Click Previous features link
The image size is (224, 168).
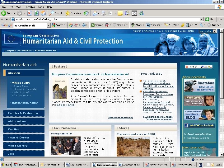pos(121,118)
